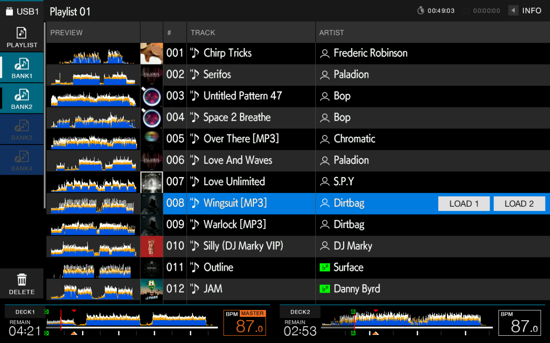Click the Playlist 01 title

point(70,11)
